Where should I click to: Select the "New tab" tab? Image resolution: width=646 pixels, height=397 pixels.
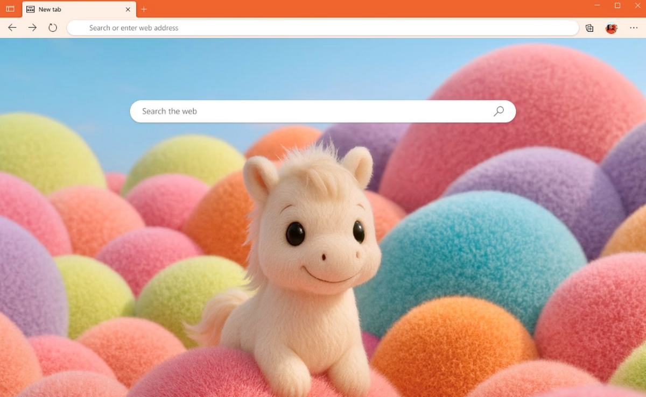click(75, 9)
